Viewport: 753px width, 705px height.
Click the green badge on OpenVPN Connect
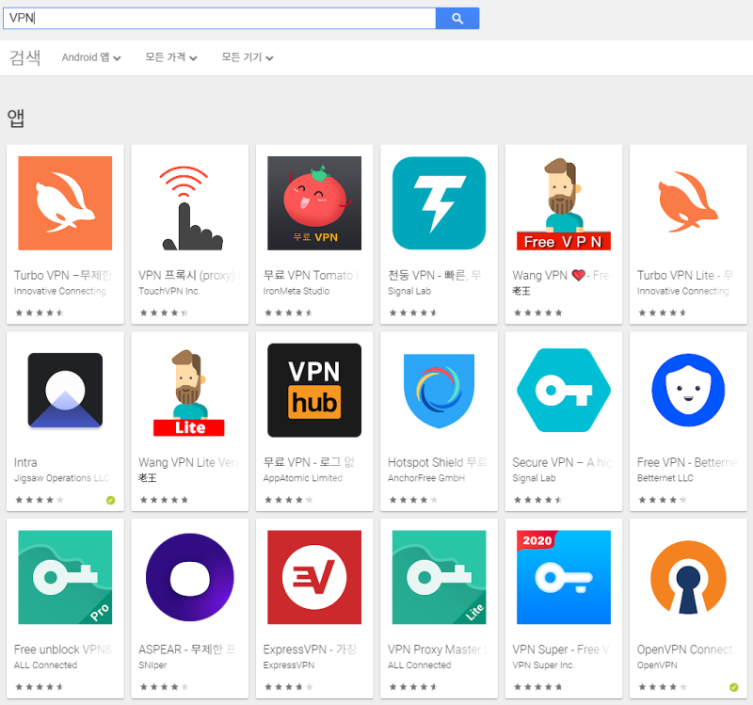[x=733, y=687]
